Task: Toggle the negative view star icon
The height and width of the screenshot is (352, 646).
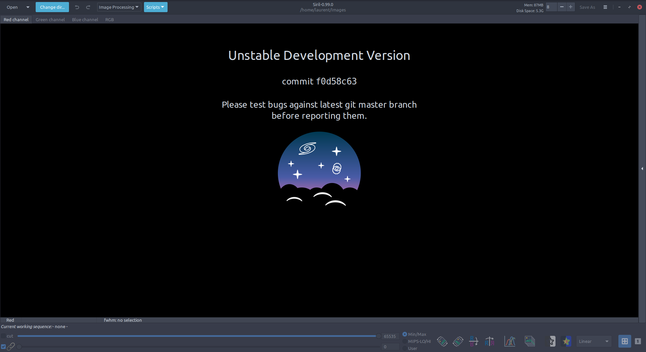Action: pos(552,341)
